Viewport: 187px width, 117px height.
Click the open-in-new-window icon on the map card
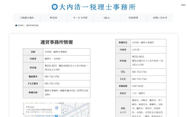[57, 108]
